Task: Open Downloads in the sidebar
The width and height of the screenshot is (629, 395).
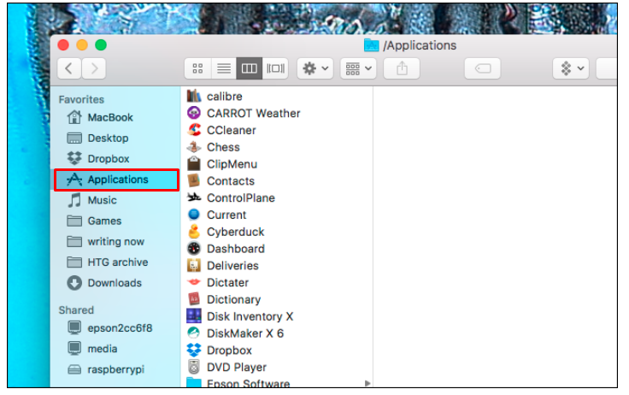Action: click(115, 283)
